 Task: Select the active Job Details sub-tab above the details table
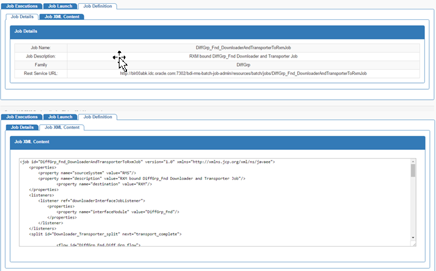(x=22, y=17)
